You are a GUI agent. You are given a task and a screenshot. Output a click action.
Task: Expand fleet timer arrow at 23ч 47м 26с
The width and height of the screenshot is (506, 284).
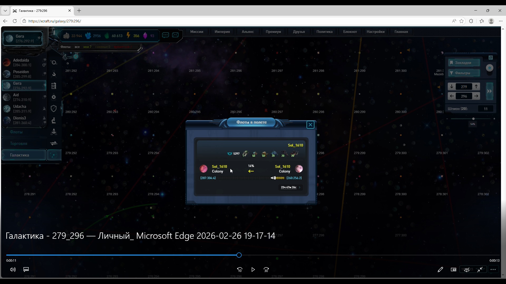(x=300, y=187)
